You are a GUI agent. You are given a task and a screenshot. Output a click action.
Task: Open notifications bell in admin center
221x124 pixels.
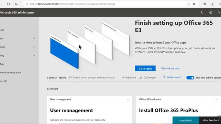pyautogui.click(x=202, y=12)
